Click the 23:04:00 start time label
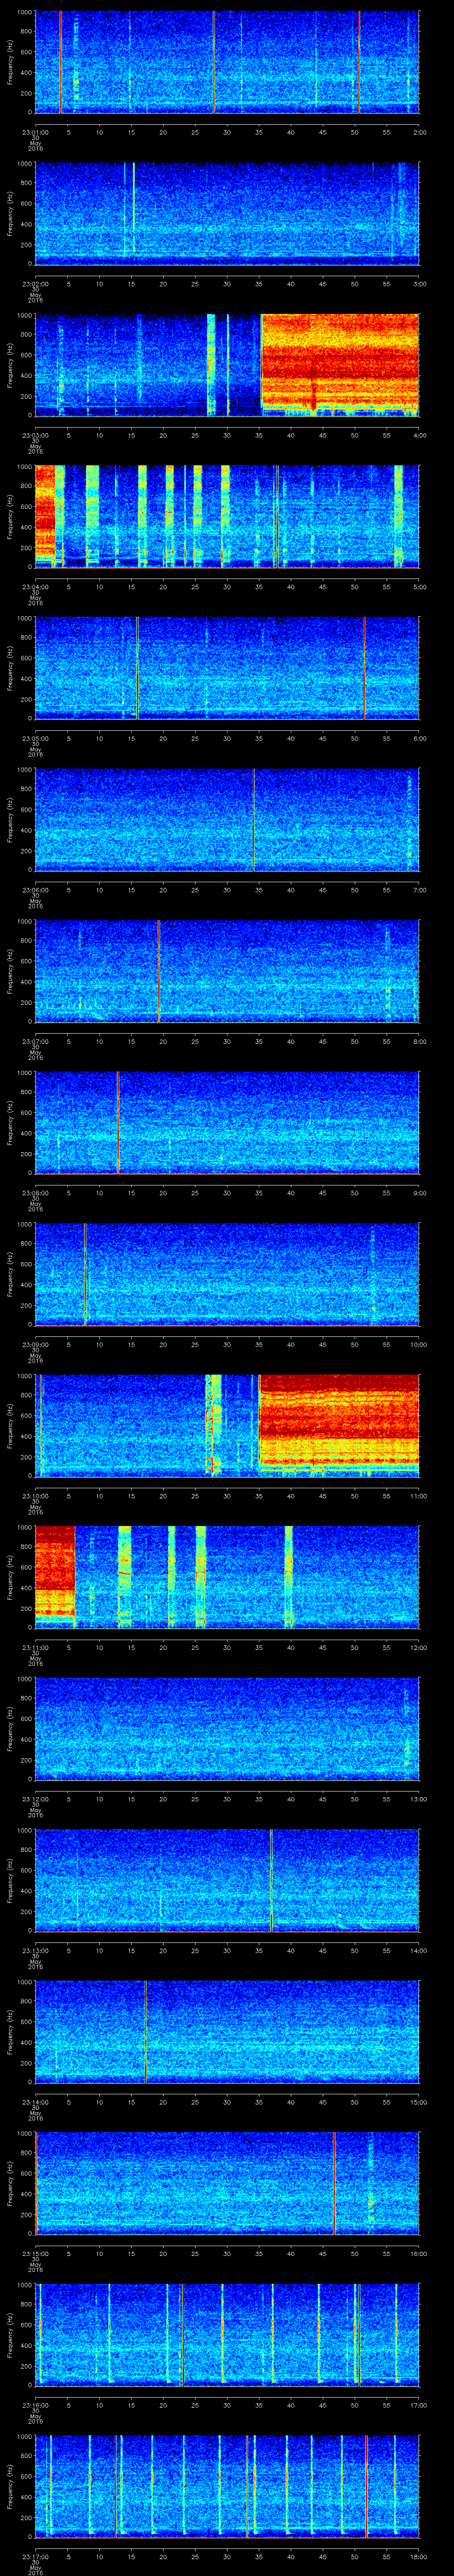This screenshot has width=454, height=2576. tap(35, 587)
